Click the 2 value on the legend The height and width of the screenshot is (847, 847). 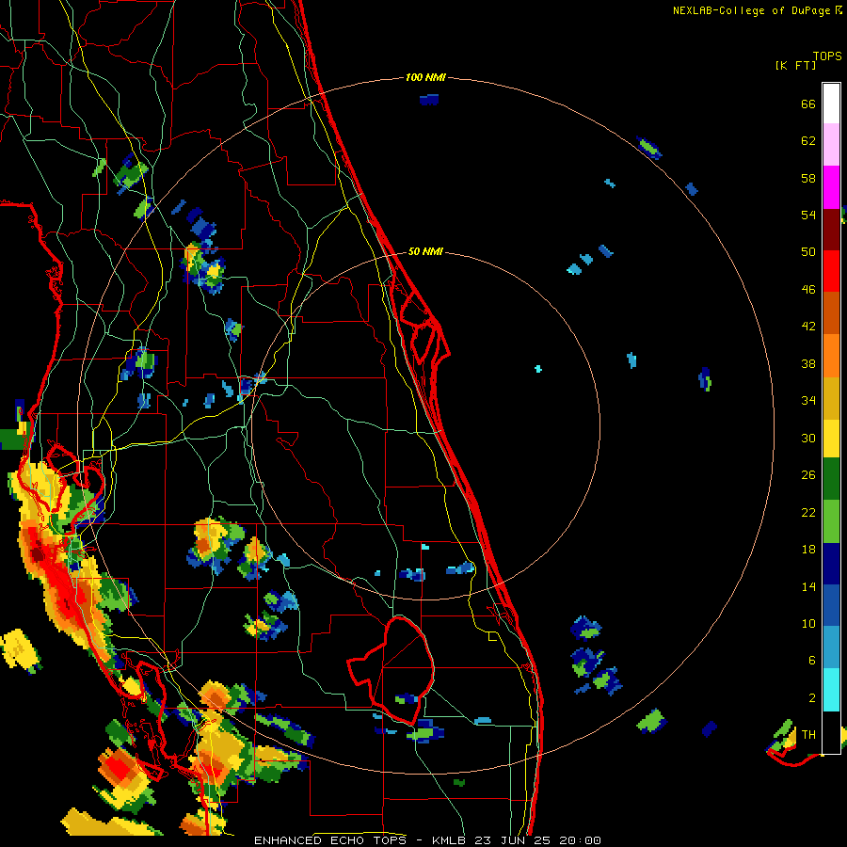(812, 698)
